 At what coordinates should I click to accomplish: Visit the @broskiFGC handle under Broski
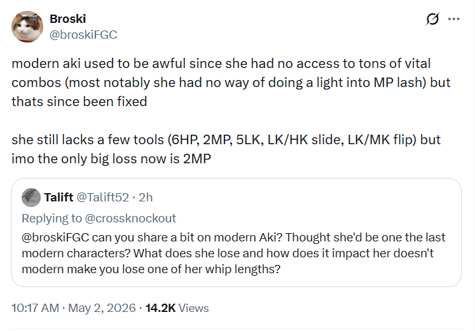click(x=83, y=35)
